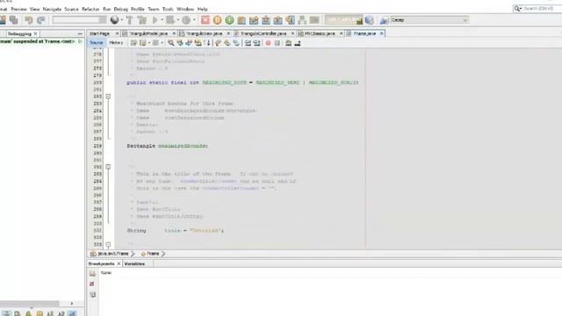Collapse the code fold at line 282
This screenshot has height=316, width=562.
pos(108,97)
